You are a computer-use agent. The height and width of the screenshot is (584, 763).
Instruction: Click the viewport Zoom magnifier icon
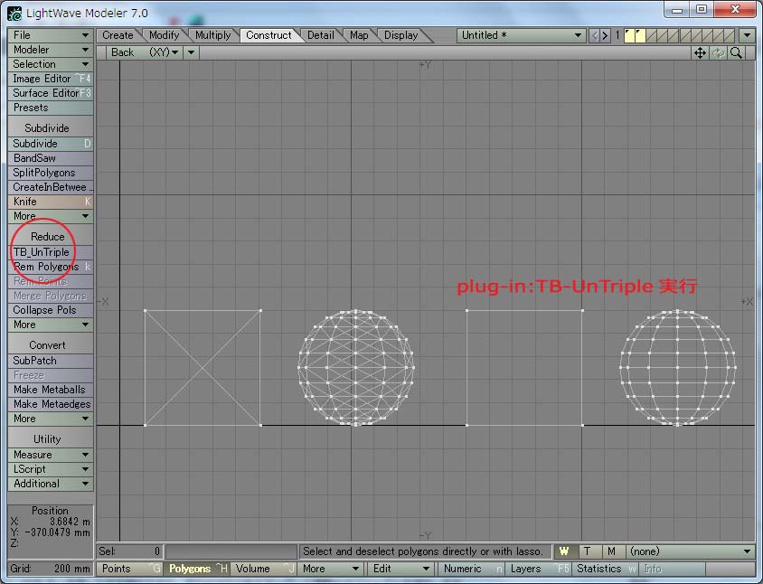click(x=736, y=52)
